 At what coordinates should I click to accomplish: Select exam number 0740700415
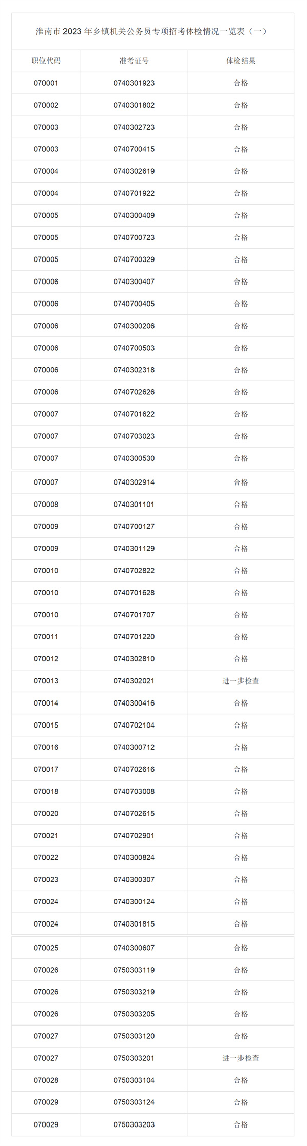[x=134, y=149]
